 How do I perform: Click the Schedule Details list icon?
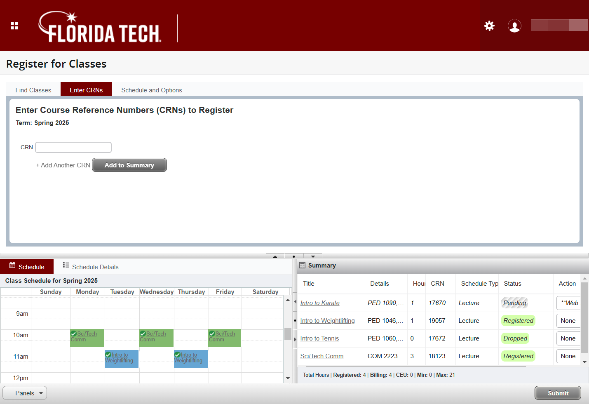point(66,265)
